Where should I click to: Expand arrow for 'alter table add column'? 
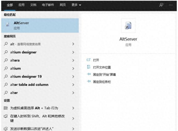point(73,85)
